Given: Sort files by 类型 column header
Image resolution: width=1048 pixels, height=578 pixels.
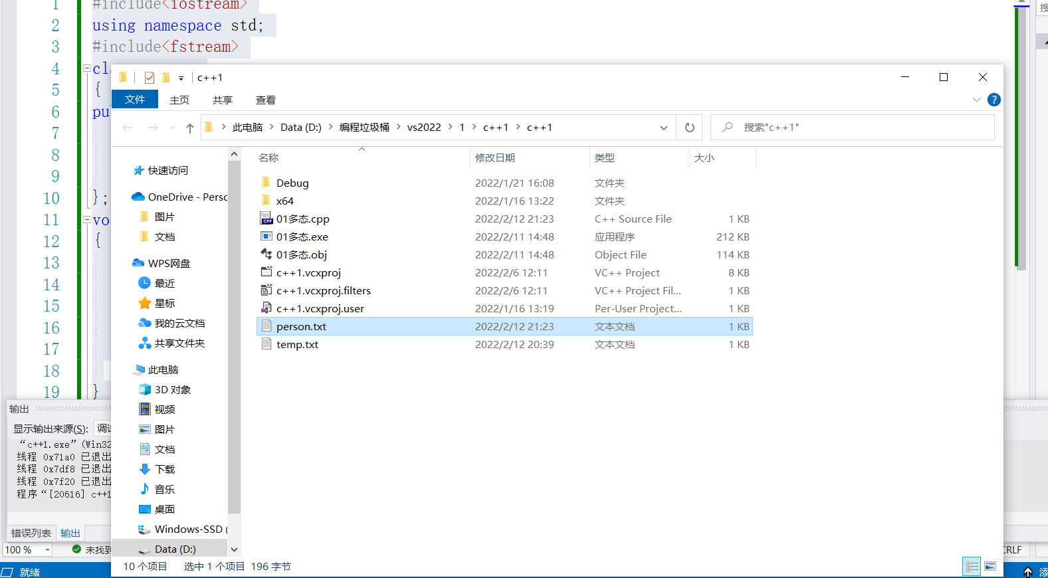Looking at the screenshot, I should coord(639,157).
